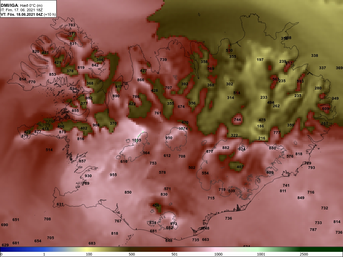The image size is (343, 257).
Task: Click the map value 787
Action: click(313, 230)
